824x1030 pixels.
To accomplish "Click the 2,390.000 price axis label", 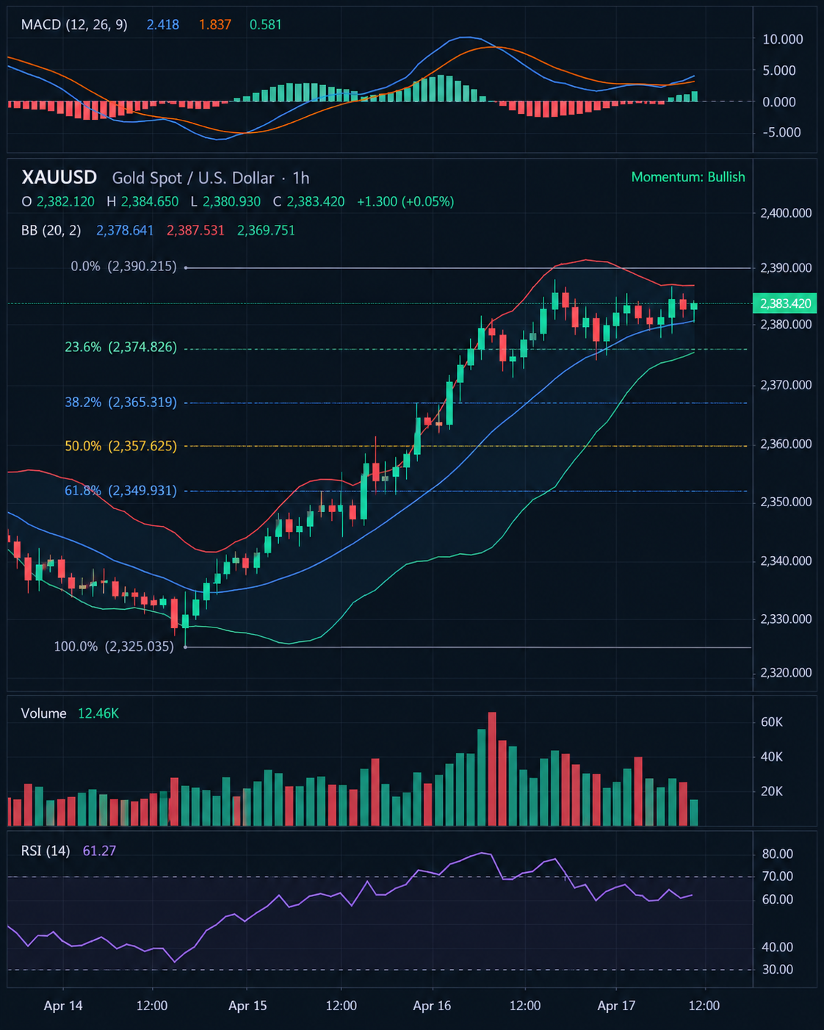I will (x=786, y=268).
